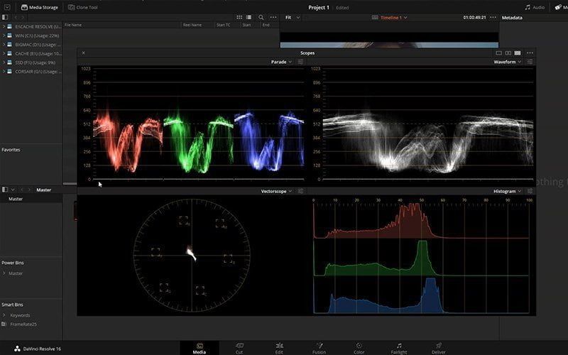Click the Project 1 title

319,7
